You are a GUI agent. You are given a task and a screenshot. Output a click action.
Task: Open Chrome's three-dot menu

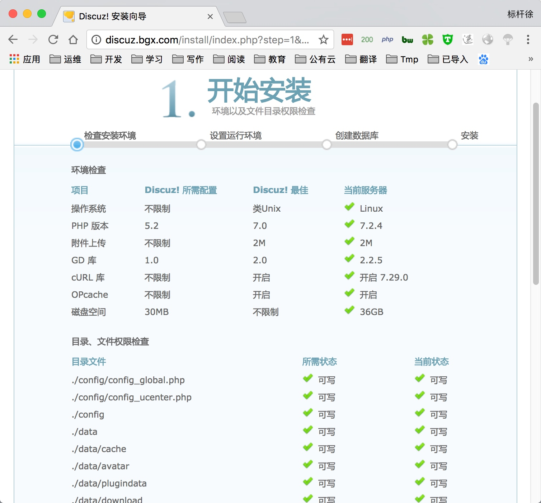click(x=528, y=39)
